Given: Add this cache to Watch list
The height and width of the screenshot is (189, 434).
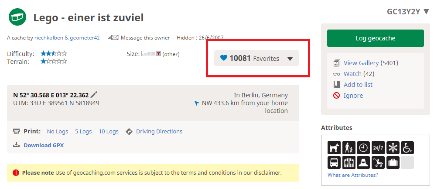Looking at the screenshot, I should (x=352, y=74).
